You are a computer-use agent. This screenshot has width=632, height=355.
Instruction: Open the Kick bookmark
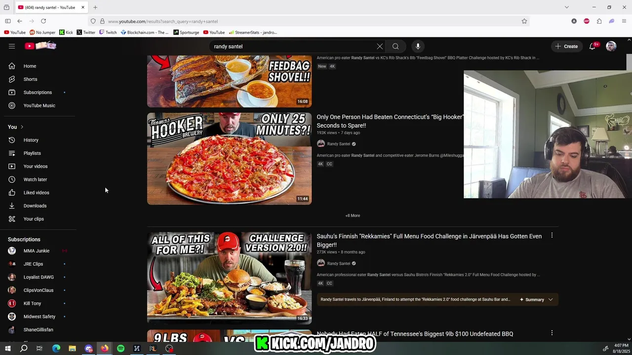(66, 33)
